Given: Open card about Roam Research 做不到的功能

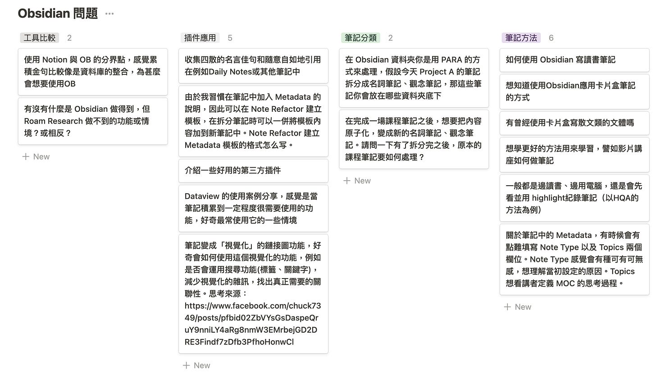Looking at the screenshot, I should (x=93, y=121).
